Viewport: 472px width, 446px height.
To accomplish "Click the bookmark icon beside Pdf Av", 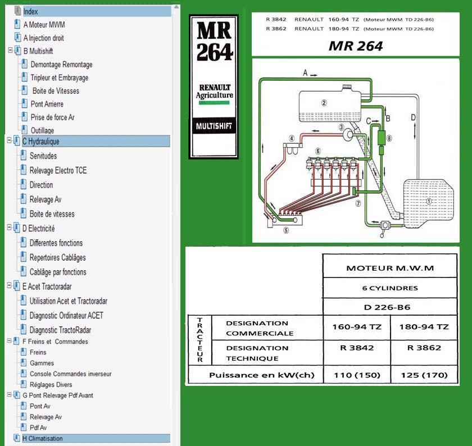I will [x=24, y=427].
